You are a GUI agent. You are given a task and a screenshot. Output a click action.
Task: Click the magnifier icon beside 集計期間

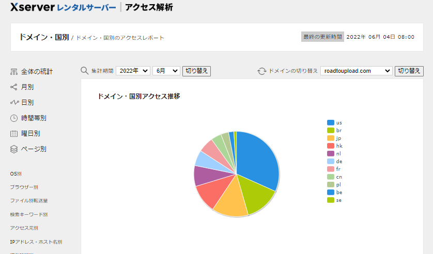coord(85,71)
